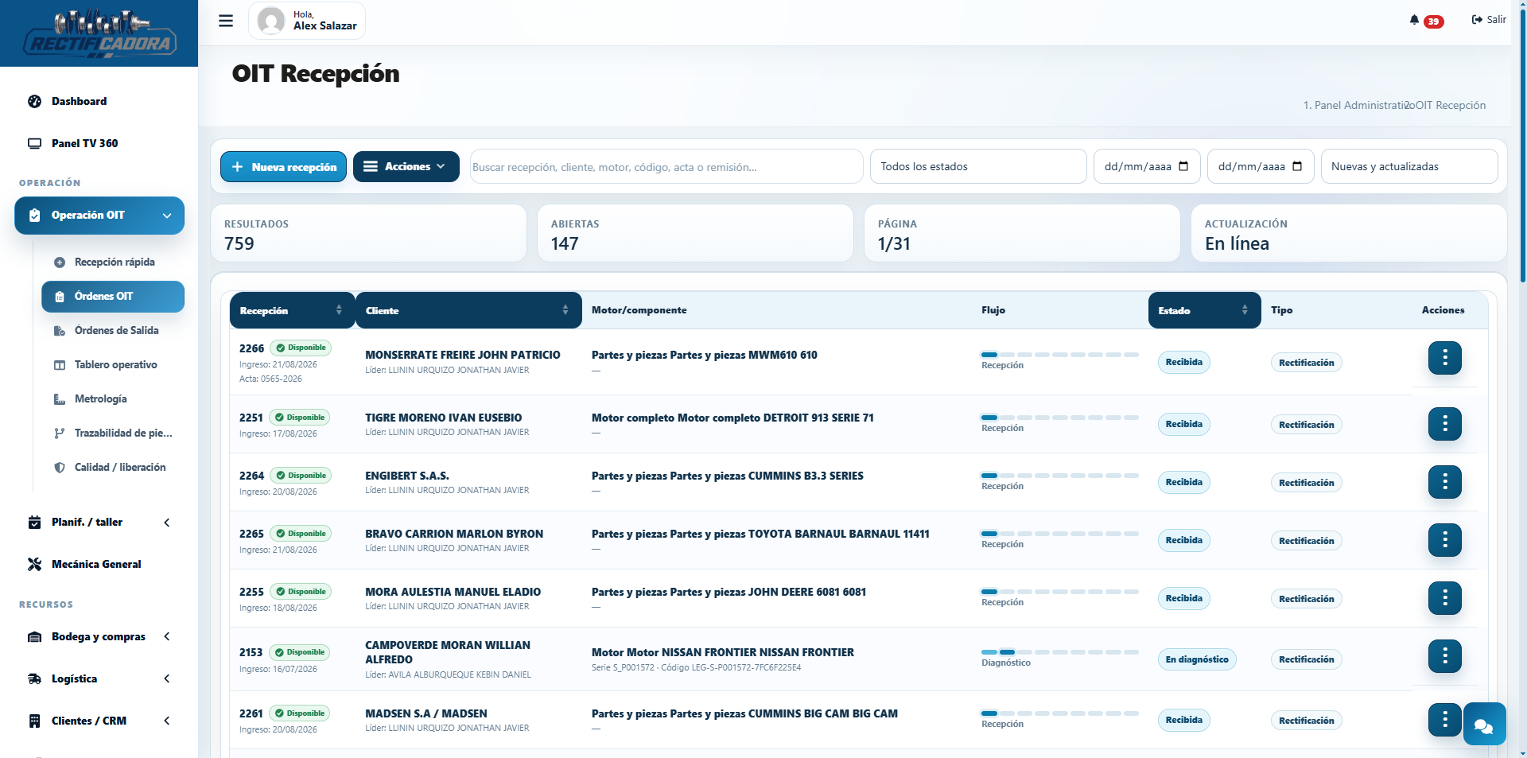Open the Todos los estados filter

click(977, 166)
